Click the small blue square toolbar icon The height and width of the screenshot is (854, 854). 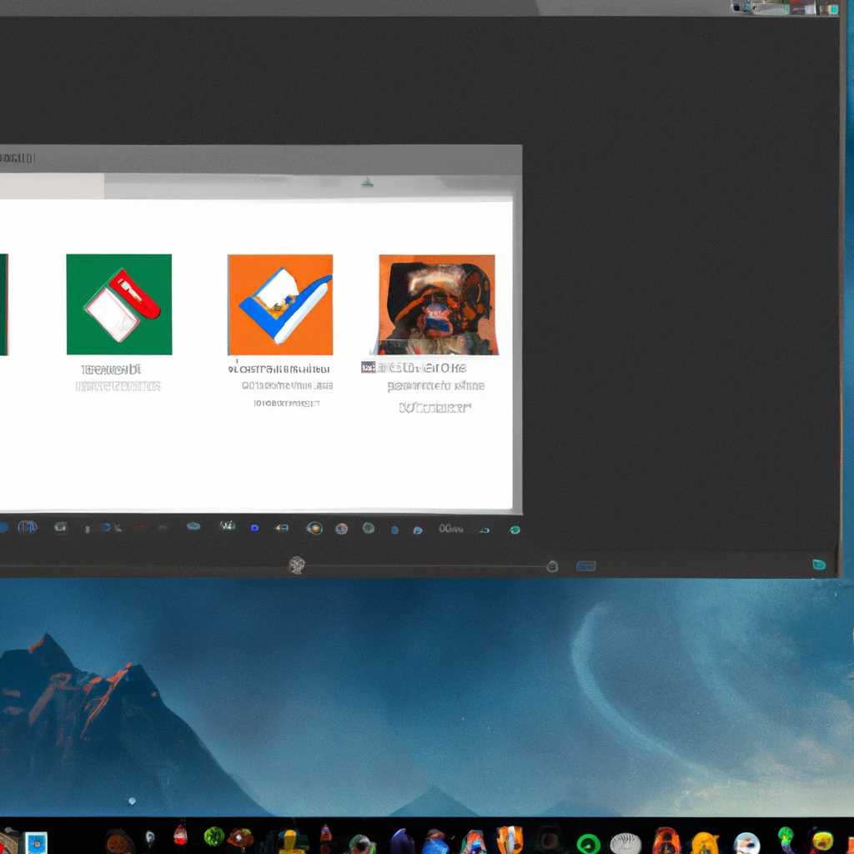click(x=254, y=528)
